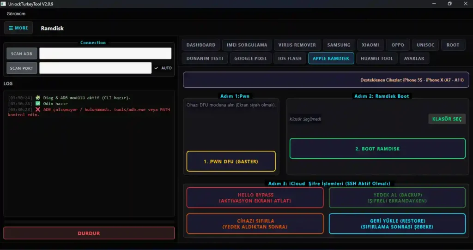473x250 pixels.
Task: Click the KLASÖR SEÇ button
Action: click(x=447, y=119)
